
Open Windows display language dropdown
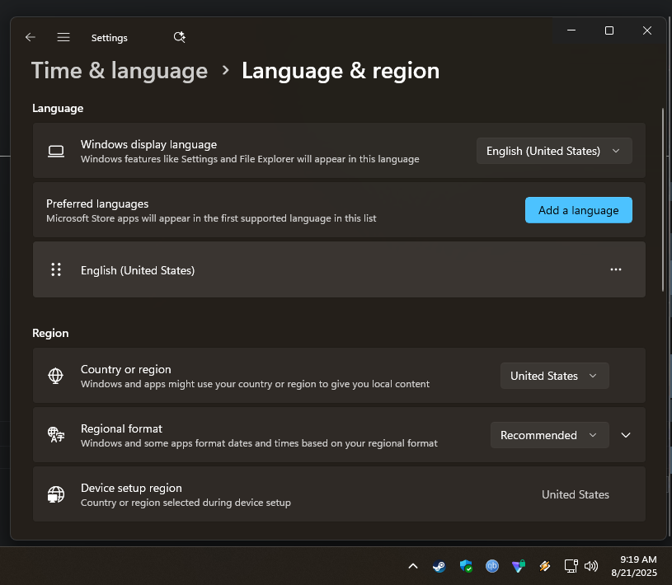554,151
